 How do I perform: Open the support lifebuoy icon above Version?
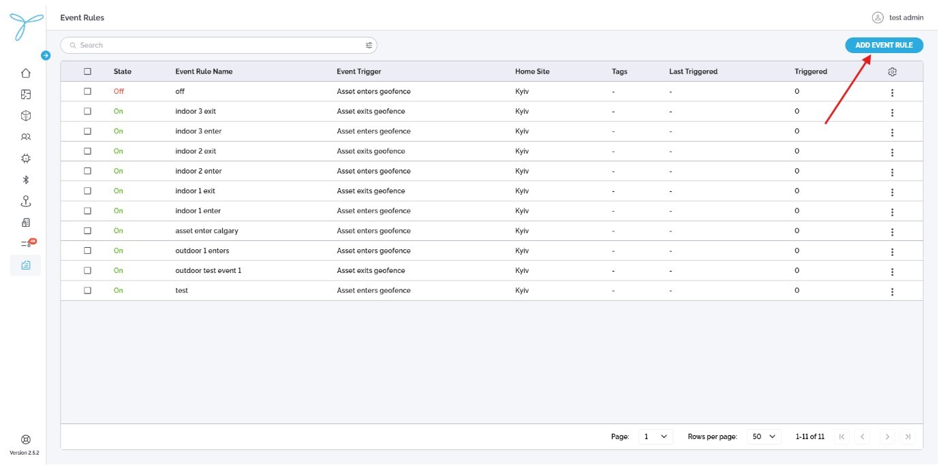26,440
